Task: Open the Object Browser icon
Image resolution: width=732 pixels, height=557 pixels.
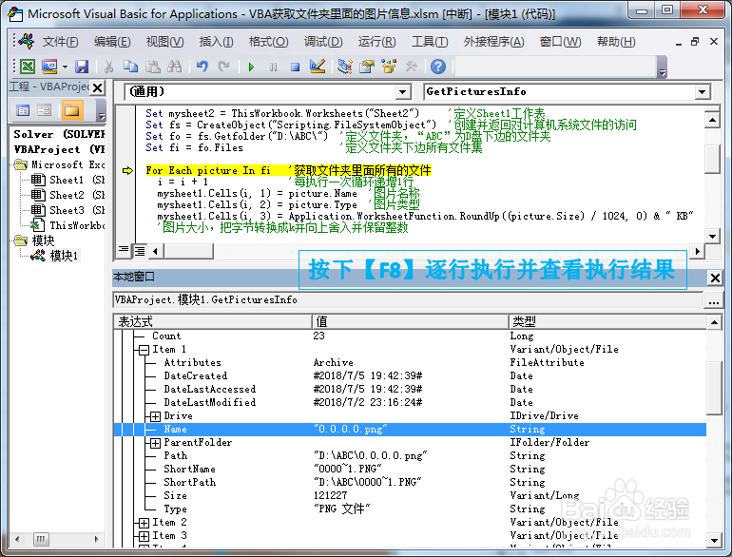Action: coord(389,67)
